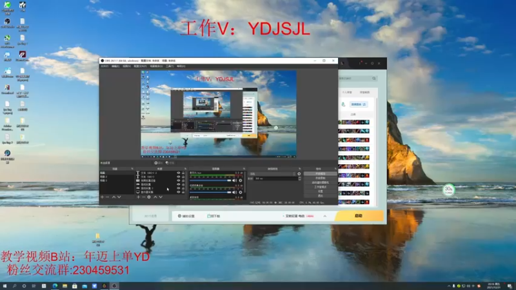This screenshot has width=516, height=290.
Task: Move the selected source down
Action: click(x=161, y=197)
